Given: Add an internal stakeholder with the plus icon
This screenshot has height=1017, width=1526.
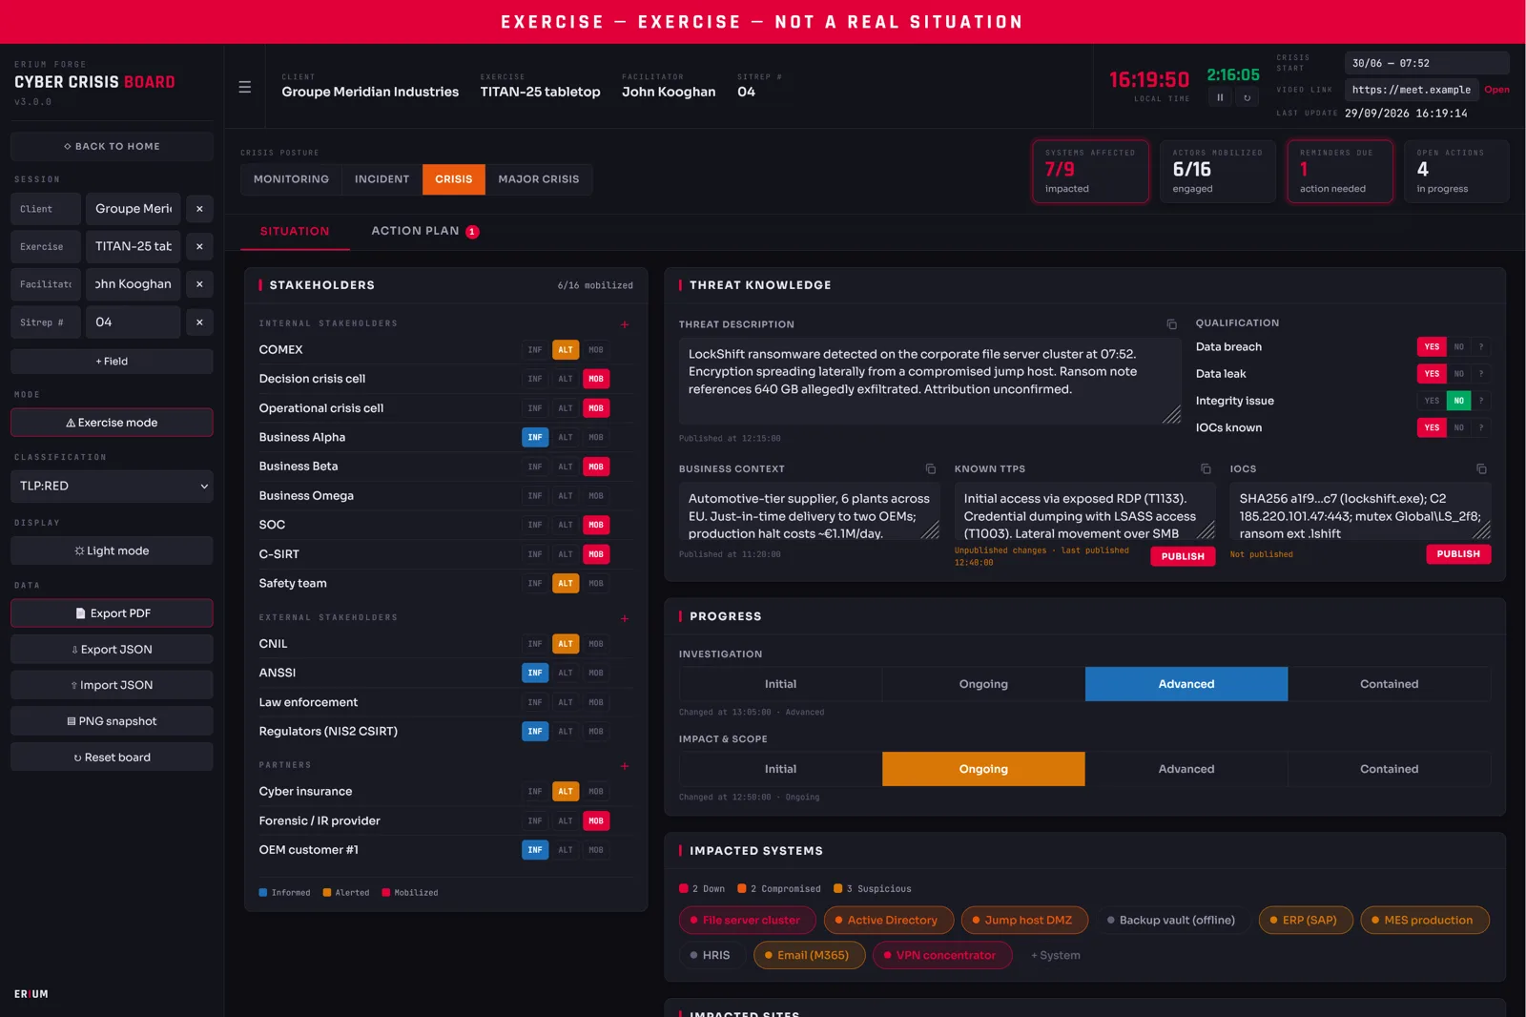Looking at the screenshot, I should coord(625,324).
